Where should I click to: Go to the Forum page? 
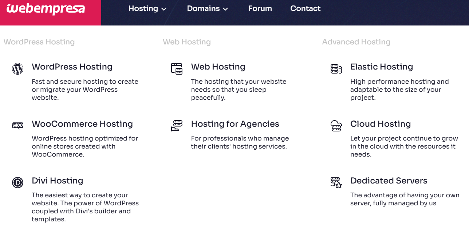260,8
